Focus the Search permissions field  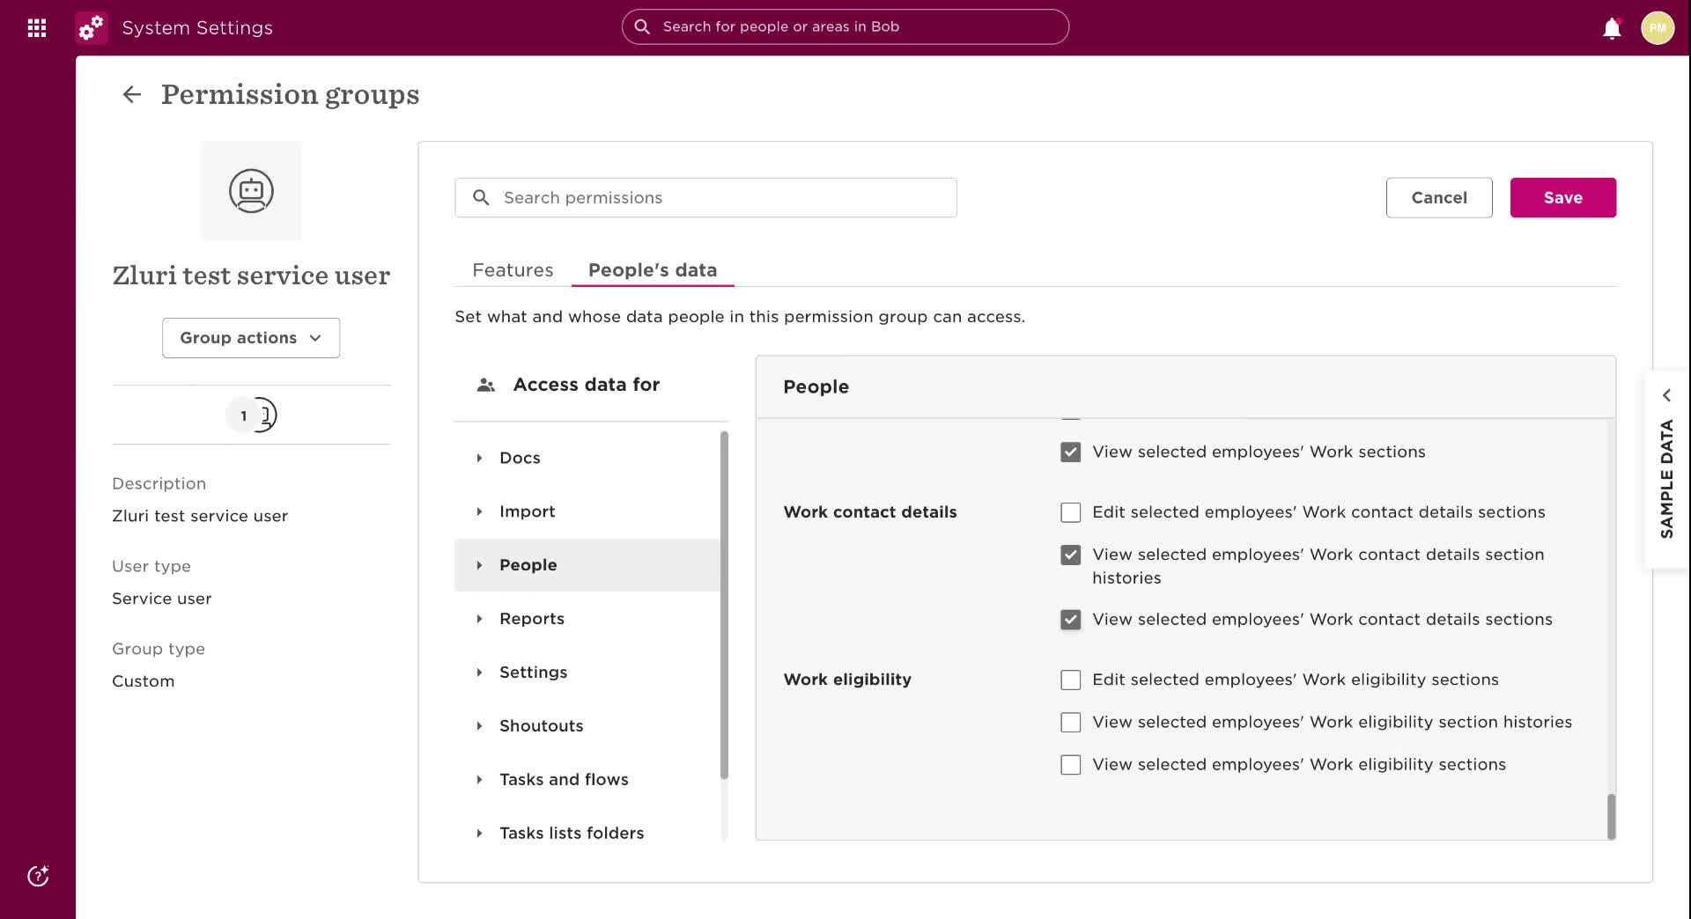[705, 198]
